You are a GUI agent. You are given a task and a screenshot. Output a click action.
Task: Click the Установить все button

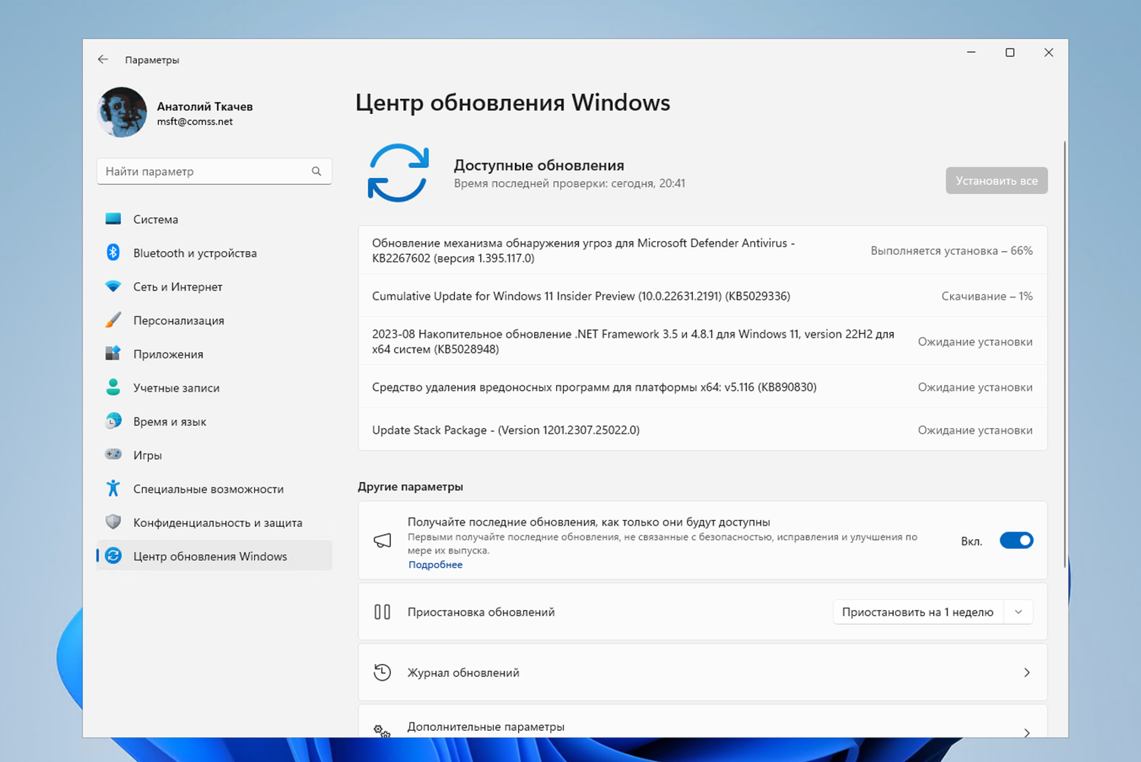(996, 180)
